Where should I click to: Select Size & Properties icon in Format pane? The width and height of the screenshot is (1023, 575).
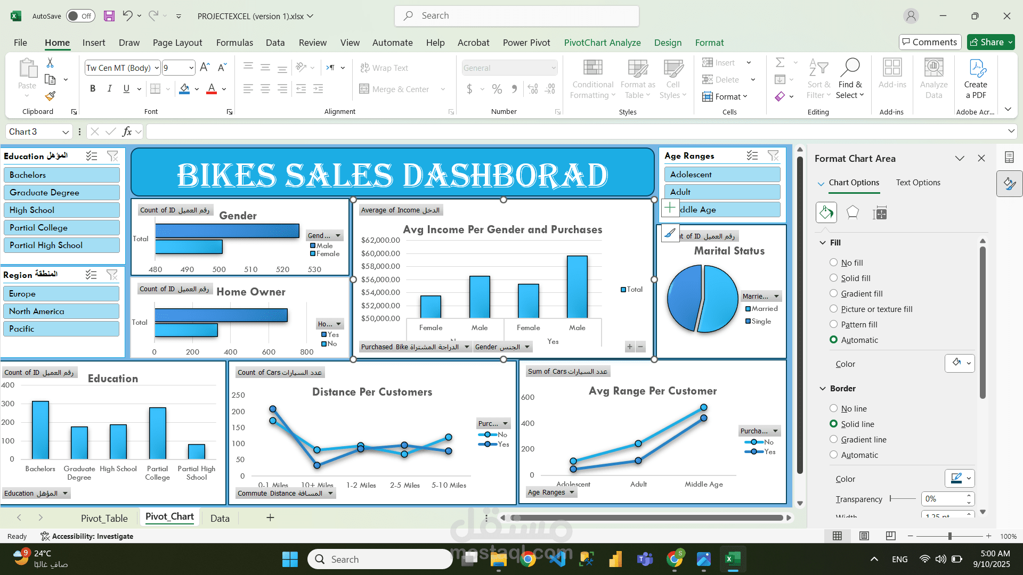[x=880, y=213]
